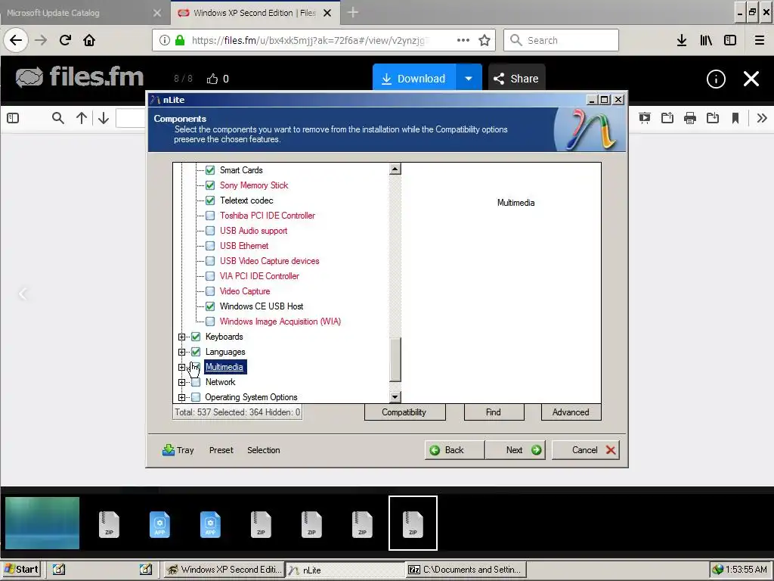Open viewer tools double-chevron menu
Image resolution: width=774 pixels, height=581 pixels.
[x=762, y=118]
